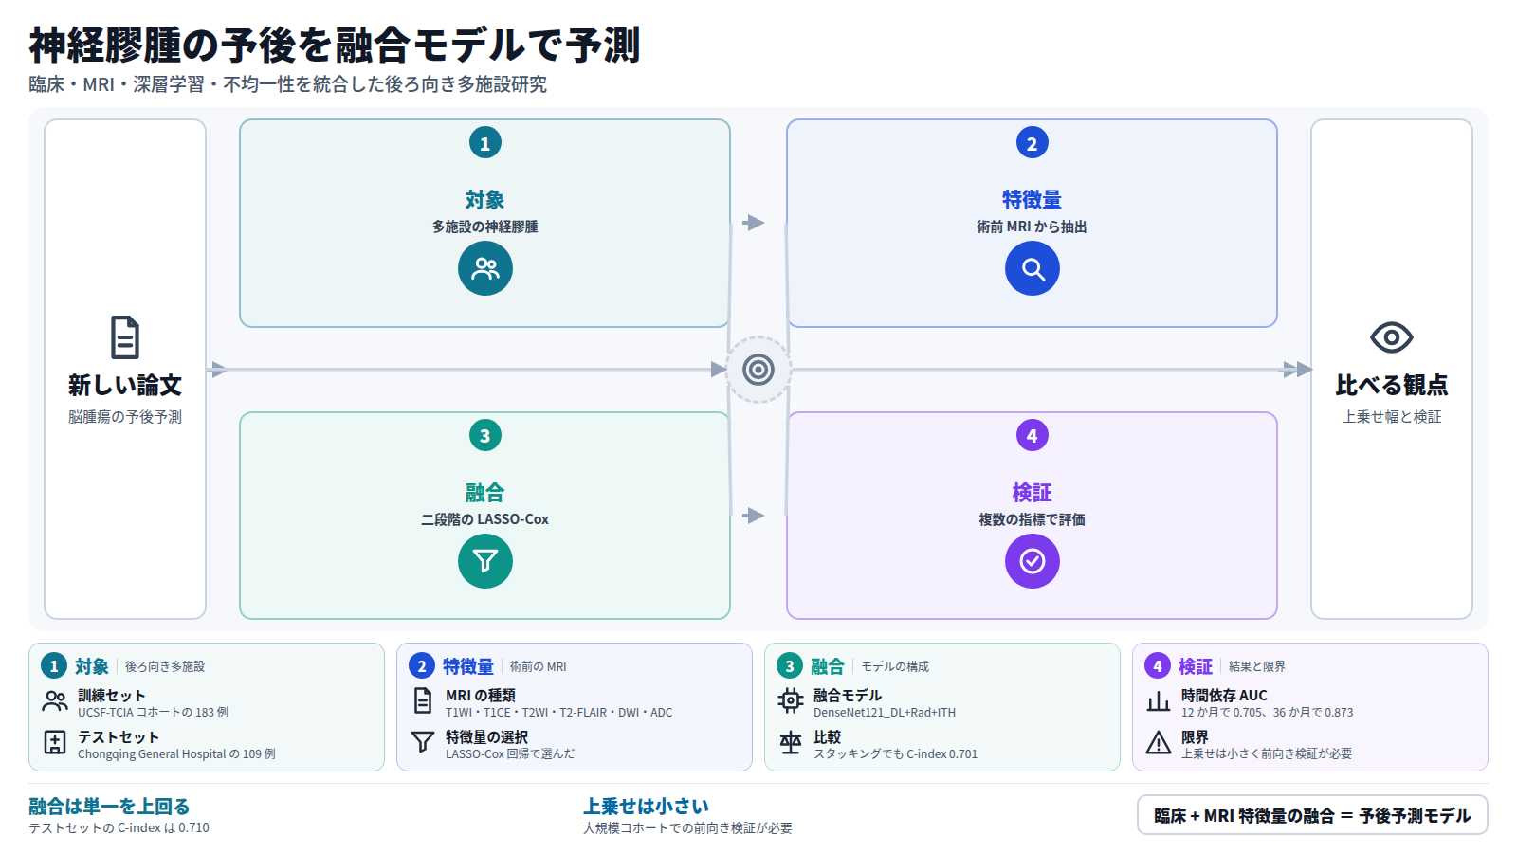Click the 上乗せは小さい heading
Screen dimensions: 1517x853
pyautogui.click(x=646, y=807)
